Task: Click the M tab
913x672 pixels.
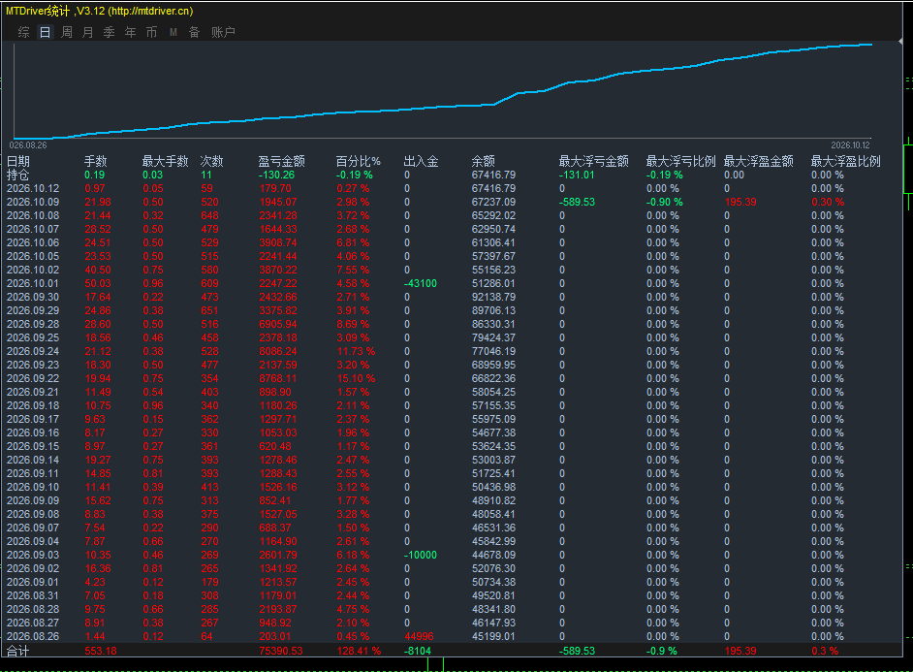Action: pyautogui.click(x=173, y=32)
